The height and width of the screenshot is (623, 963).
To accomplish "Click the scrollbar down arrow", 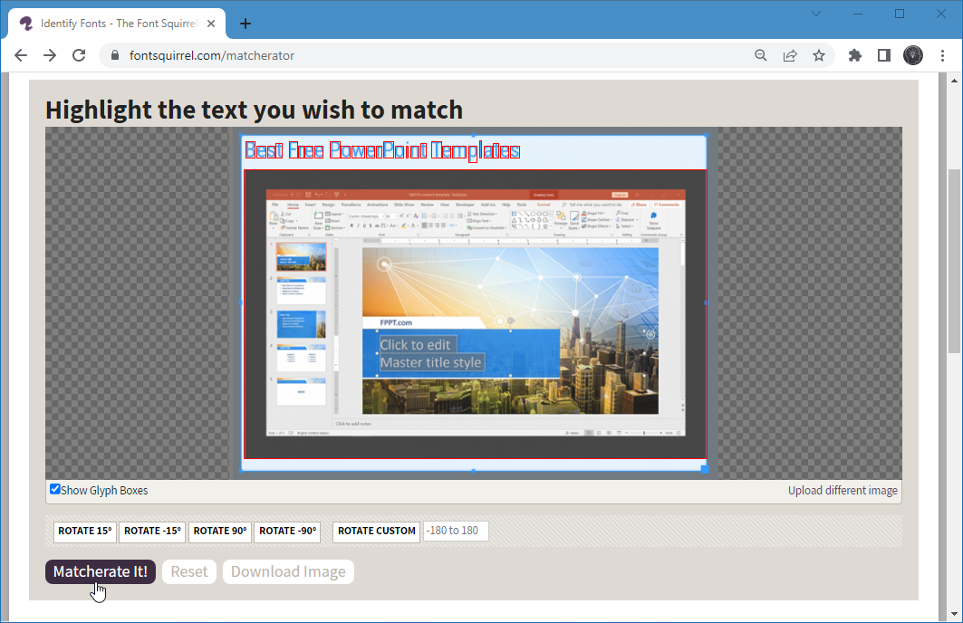I will (954, 614).
